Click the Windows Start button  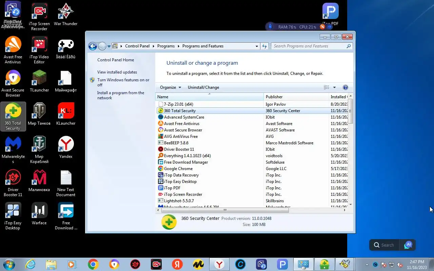click(x=9, y=264)
